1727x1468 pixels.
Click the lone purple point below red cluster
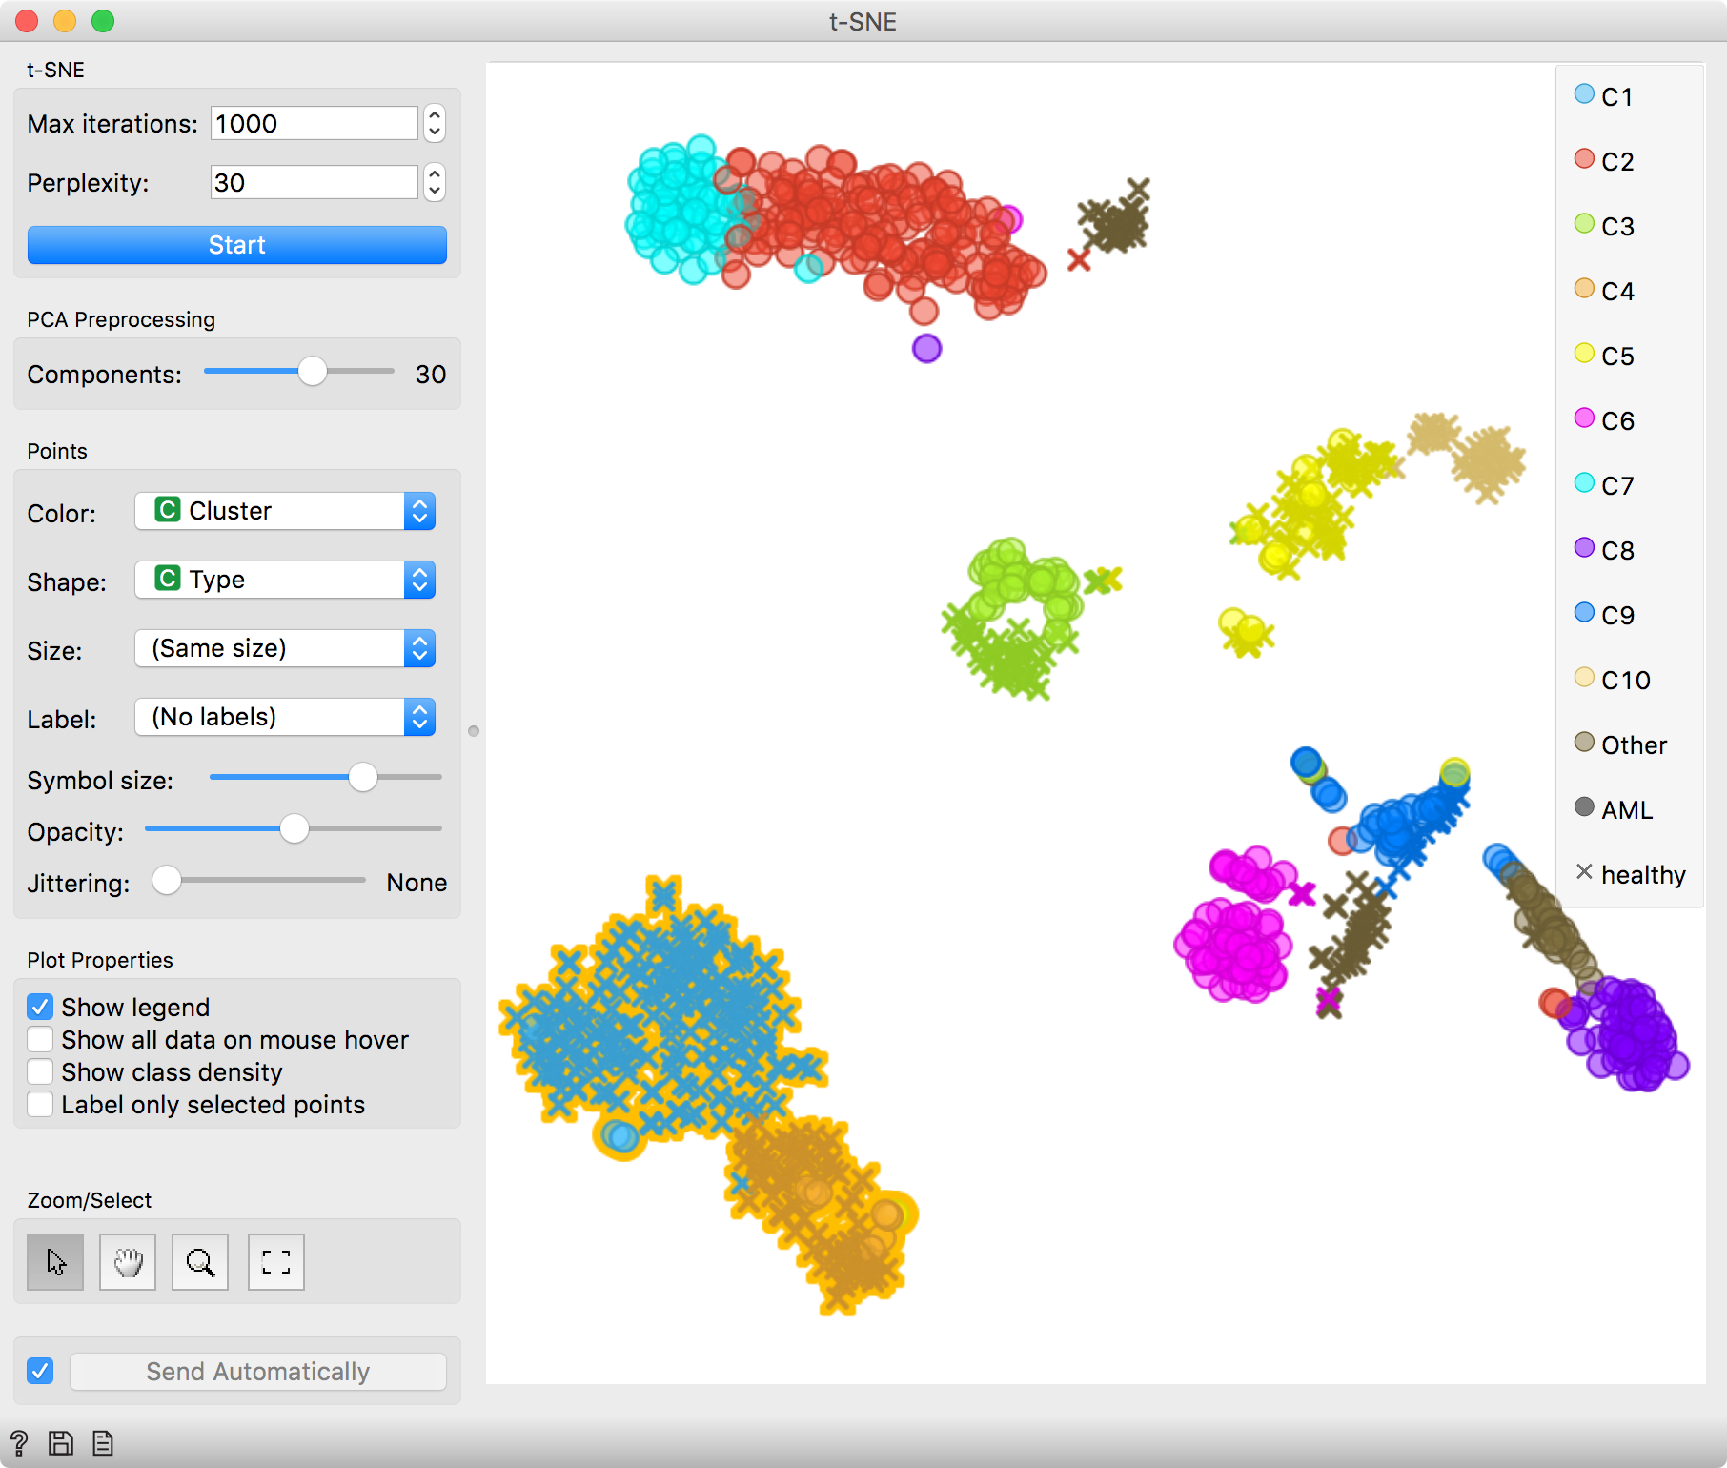click(x=926, y=348)
